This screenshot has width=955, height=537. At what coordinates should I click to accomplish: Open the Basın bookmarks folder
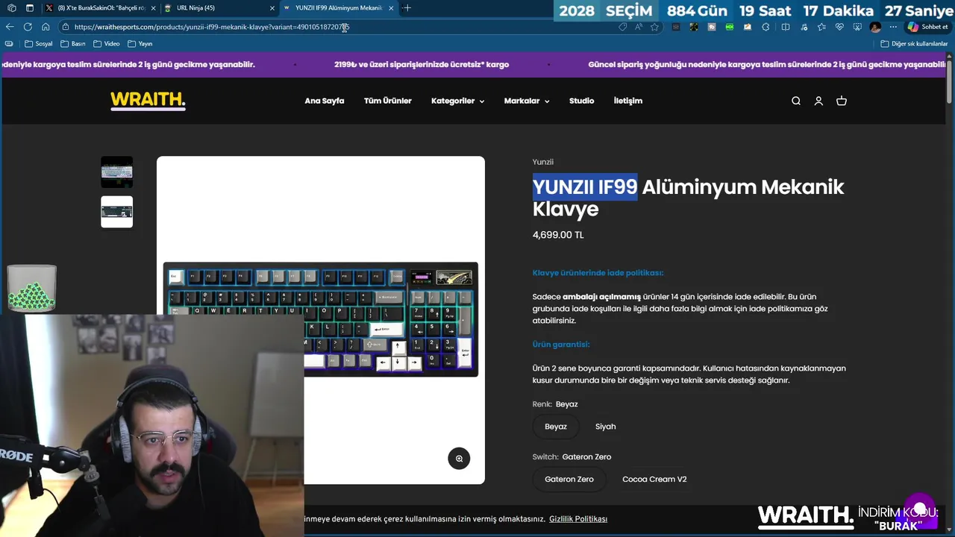[73, 43]
